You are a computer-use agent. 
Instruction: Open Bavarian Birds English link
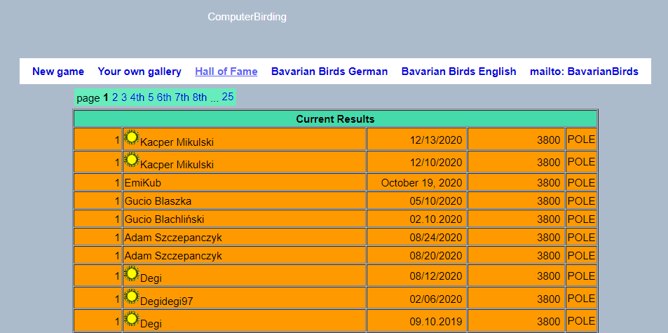pos(459,72)
